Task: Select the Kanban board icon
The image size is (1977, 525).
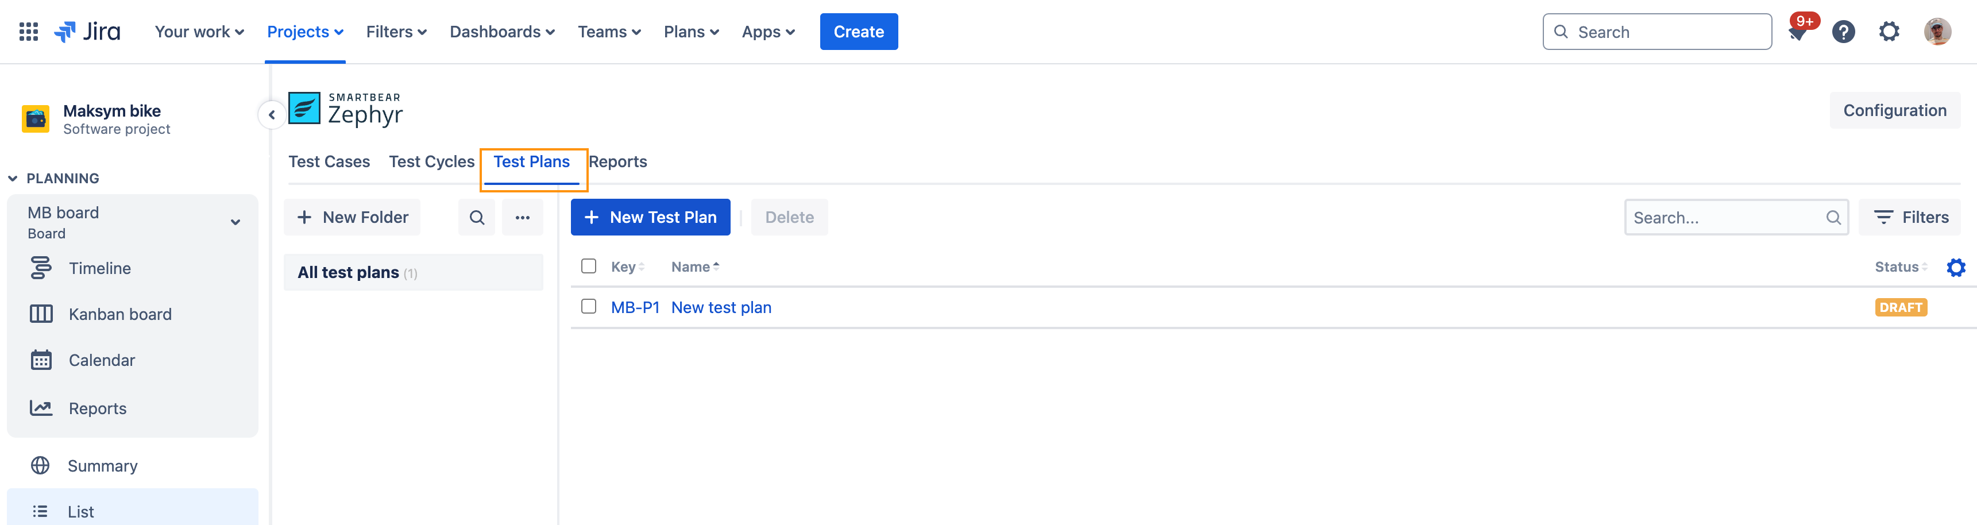Action: coord(42,313)
